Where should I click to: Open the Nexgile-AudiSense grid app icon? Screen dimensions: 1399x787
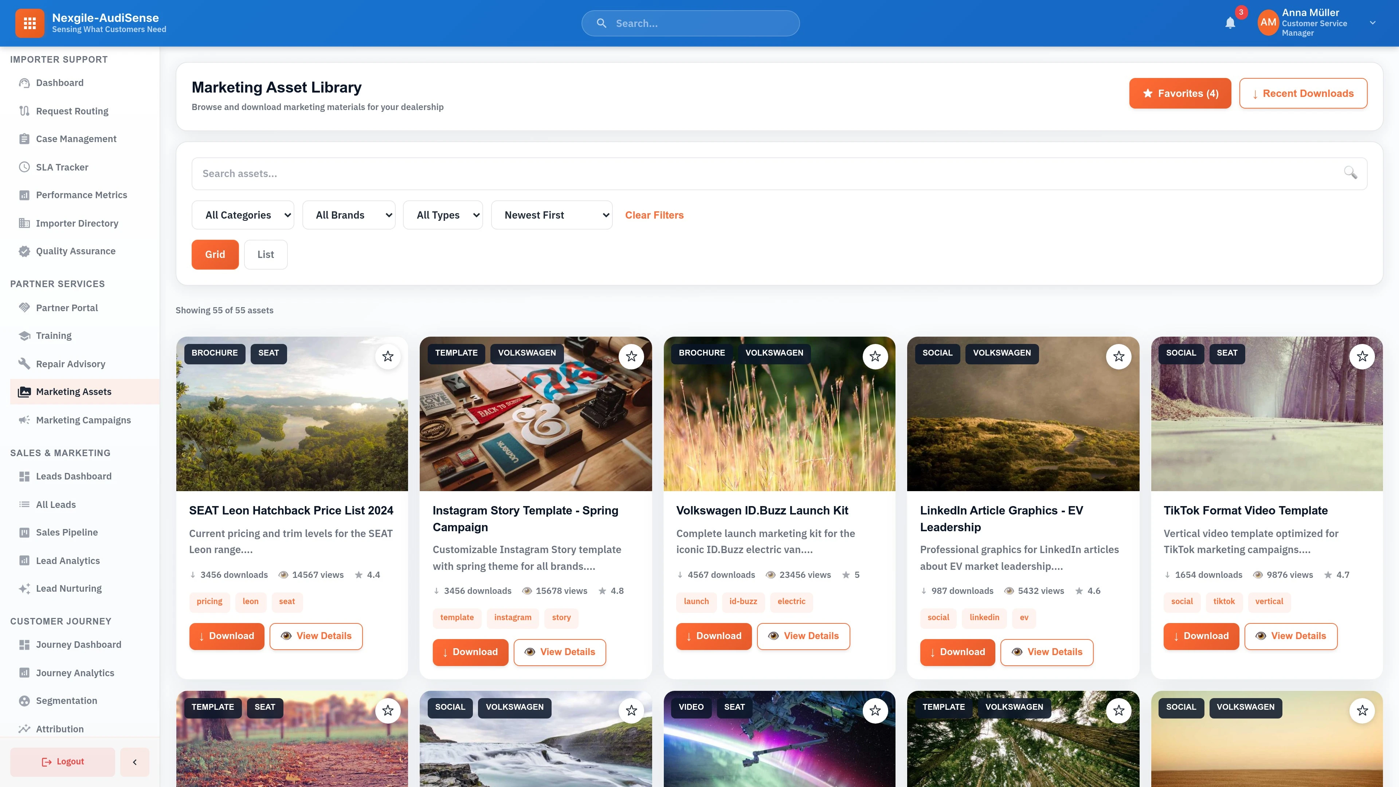[x=30, y=23]
